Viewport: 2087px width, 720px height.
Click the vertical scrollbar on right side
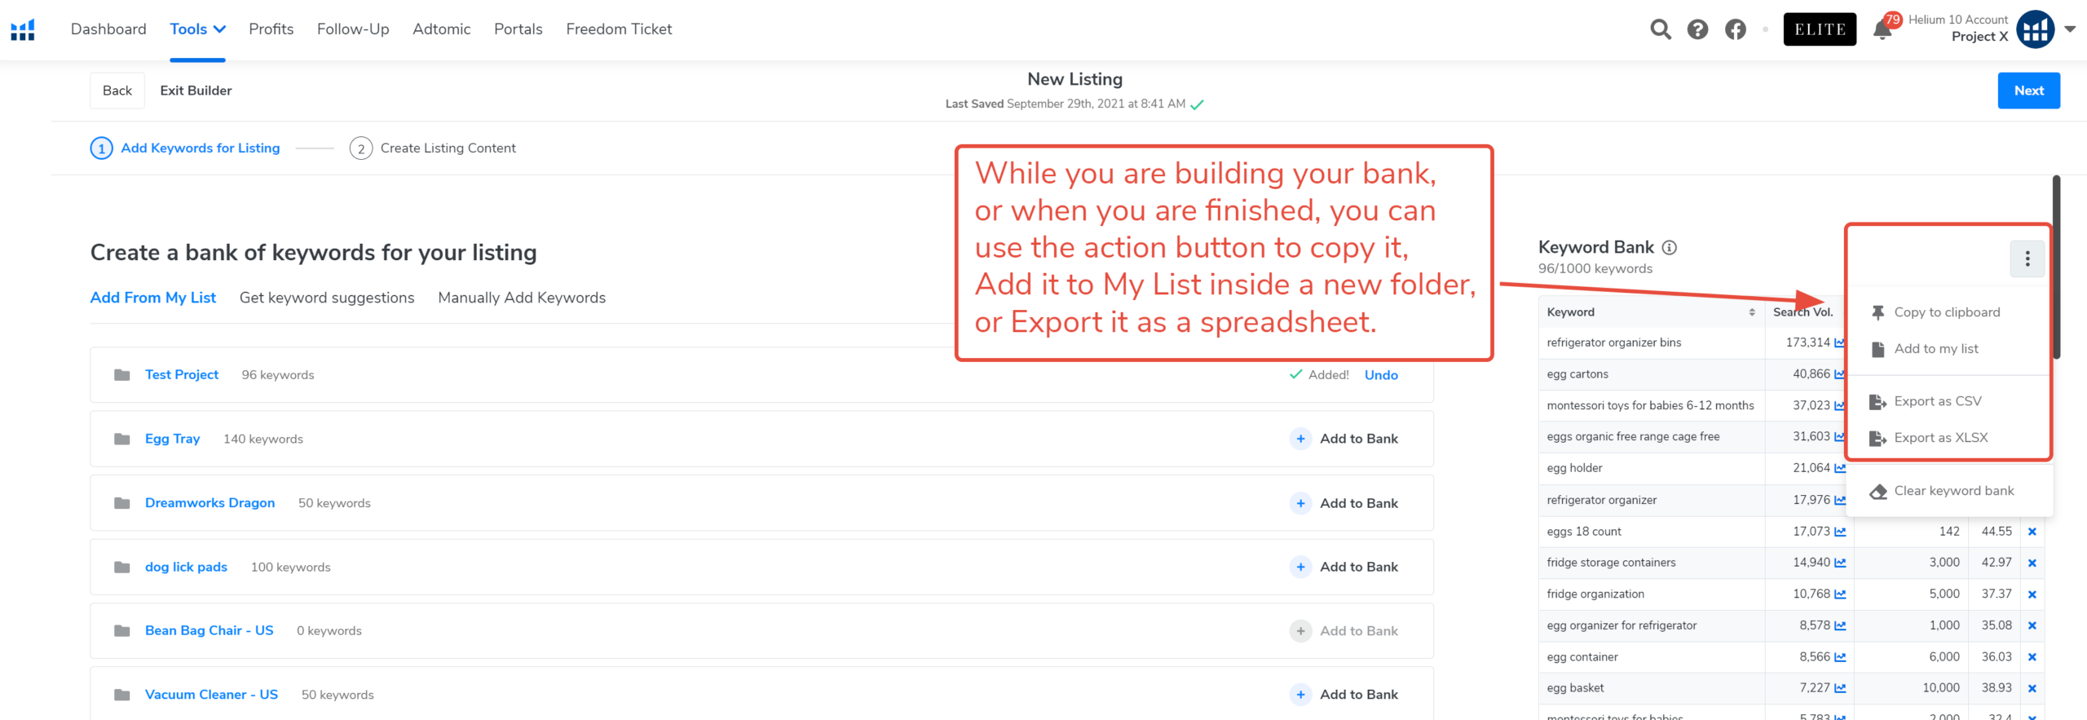point(2056,269)
